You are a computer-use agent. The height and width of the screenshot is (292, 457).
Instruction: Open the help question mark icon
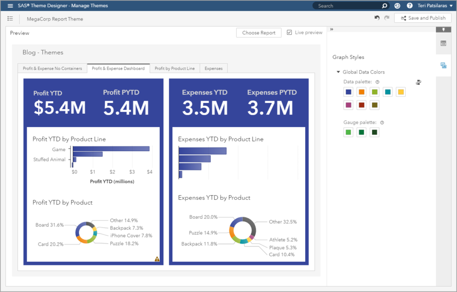[409, 6]
